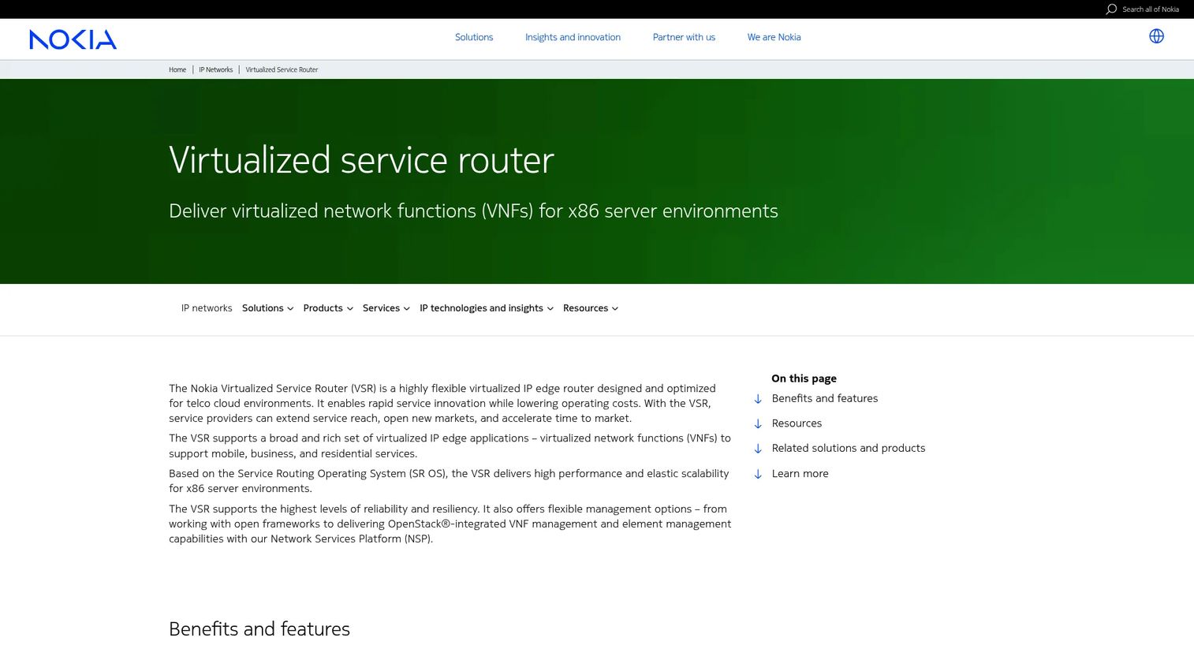Image resolution: width=1194 pixels, height=671 pixels.
Task: Click the arrow beside Related solutions and products
Action: (x=758, y=449)
